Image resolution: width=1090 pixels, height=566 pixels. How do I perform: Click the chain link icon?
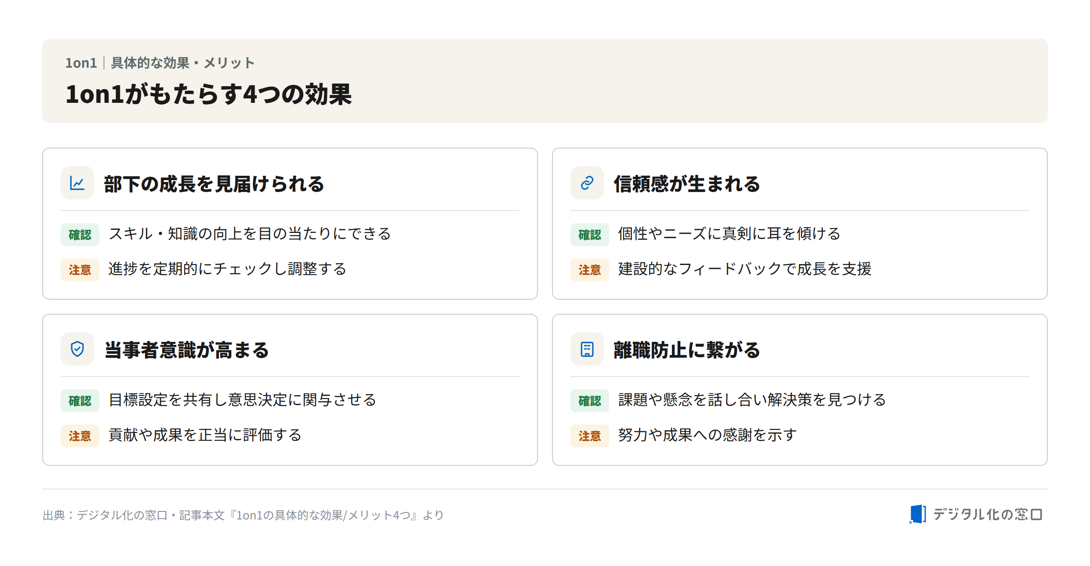tap(587, 183)
